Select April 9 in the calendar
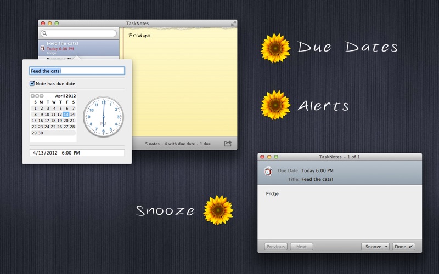The width and height of the screenshot is (439, 274). pyautogui.click(x=42, y=115)
